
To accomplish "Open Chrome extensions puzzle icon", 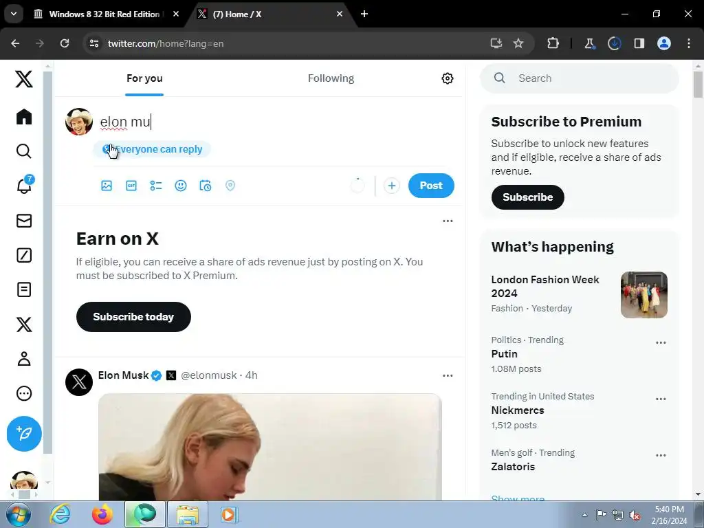I will [553, 43].
